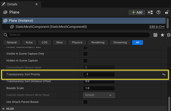Close the Details tab

(x=37, y=4)
